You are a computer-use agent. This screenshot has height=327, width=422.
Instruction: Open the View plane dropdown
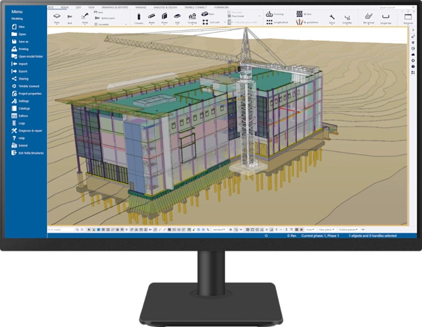326,230
